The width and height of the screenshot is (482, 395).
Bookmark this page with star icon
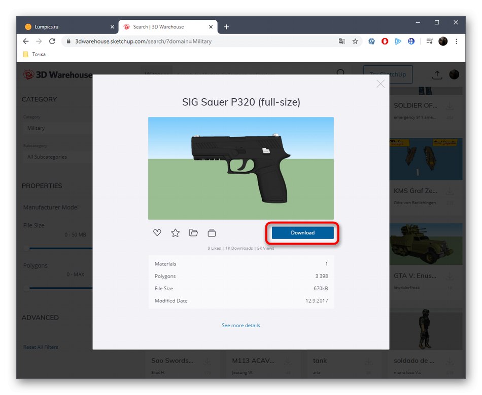355,41
